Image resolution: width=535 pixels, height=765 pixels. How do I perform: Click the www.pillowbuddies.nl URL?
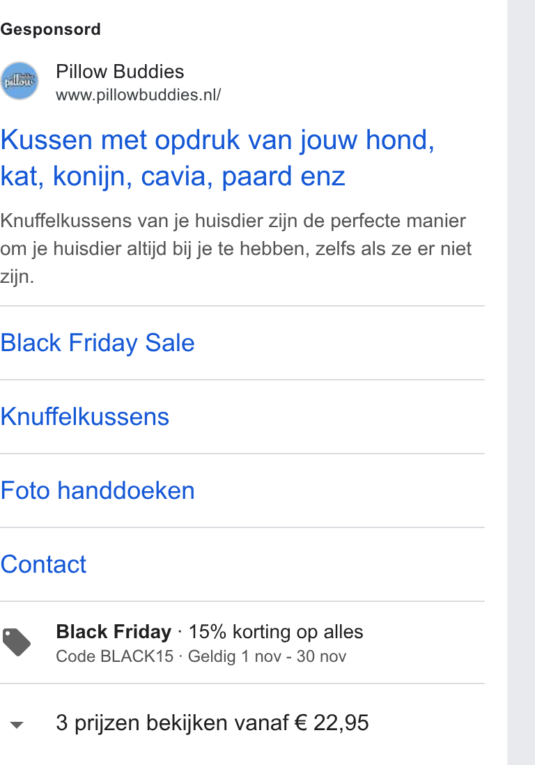[139, 95]
